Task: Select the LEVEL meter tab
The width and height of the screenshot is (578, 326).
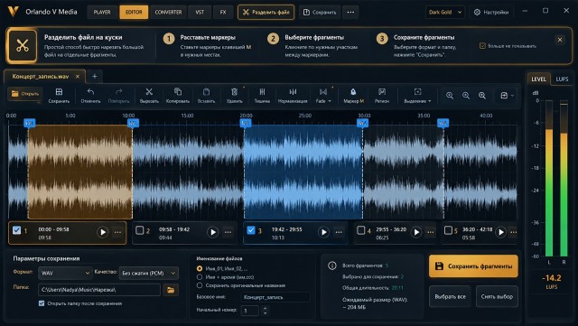Action: [538, 79]
